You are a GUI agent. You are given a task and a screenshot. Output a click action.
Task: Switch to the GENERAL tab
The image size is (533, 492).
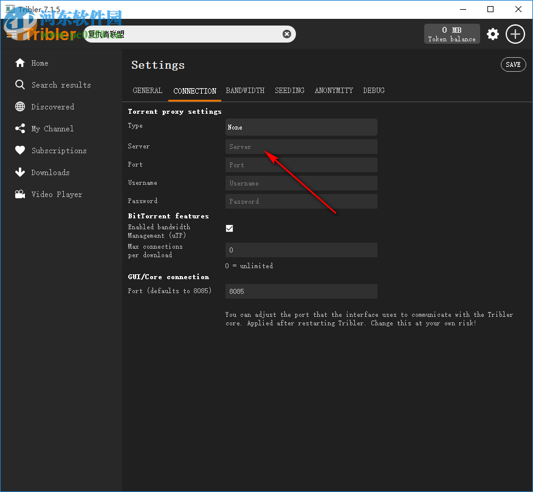click(148, 91)
